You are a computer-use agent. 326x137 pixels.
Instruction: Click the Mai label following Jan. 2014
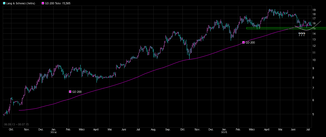coord(109,129)
